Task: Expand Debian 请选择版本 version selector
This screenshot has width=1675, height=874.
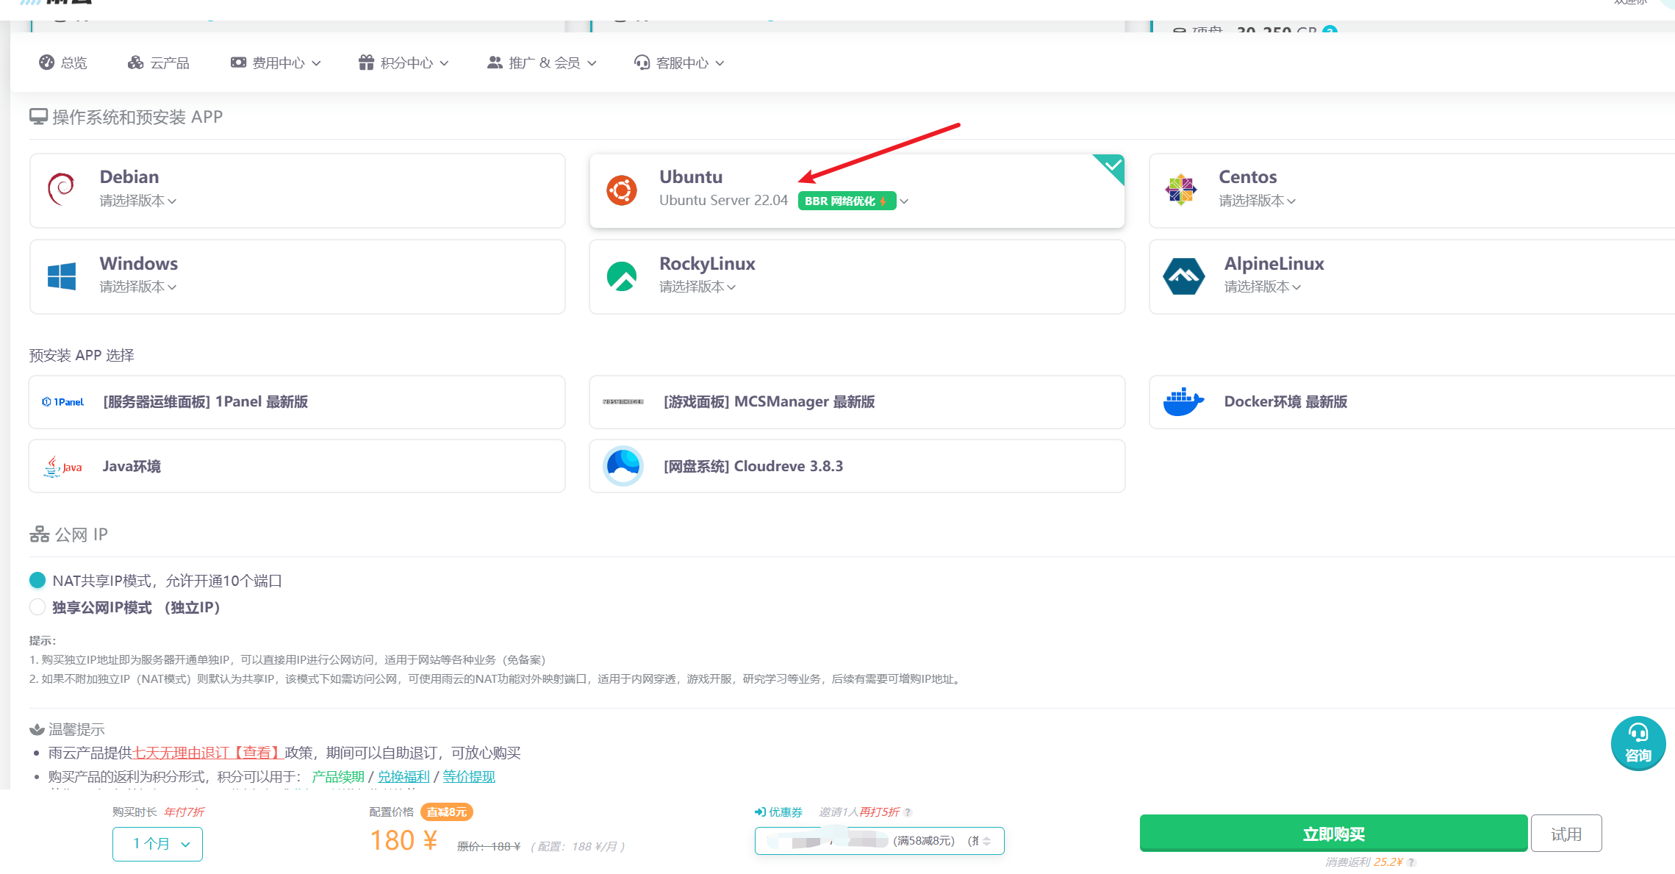Action: (138, 201)
